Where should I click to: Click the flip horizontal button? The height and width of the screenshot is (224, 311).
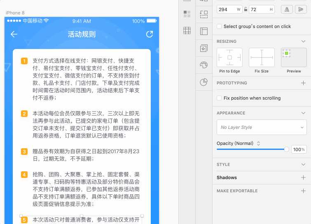[x=287, y=9]
